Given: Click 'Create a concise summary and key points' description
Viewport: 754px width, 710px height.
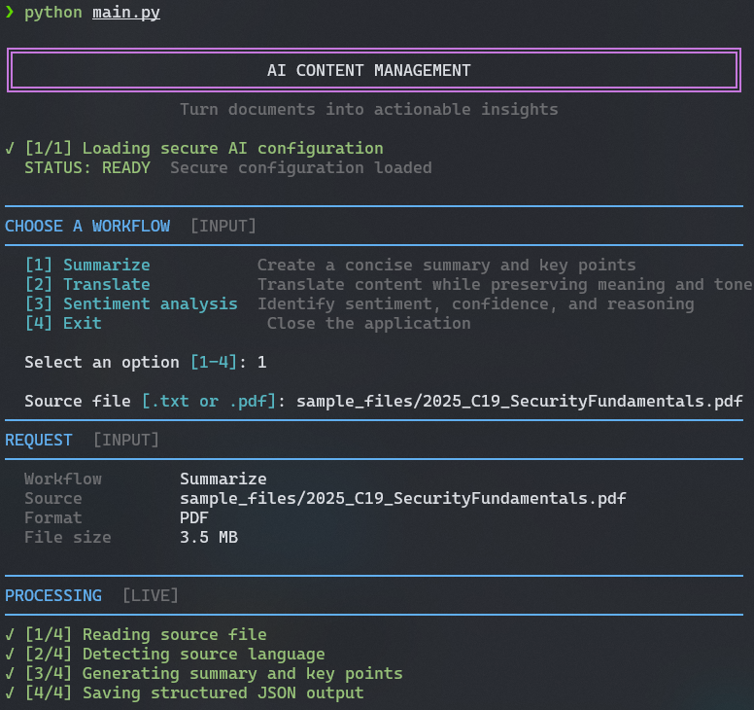Looking at the screenshot, I should pyautogui.click(x=447, y=266).
